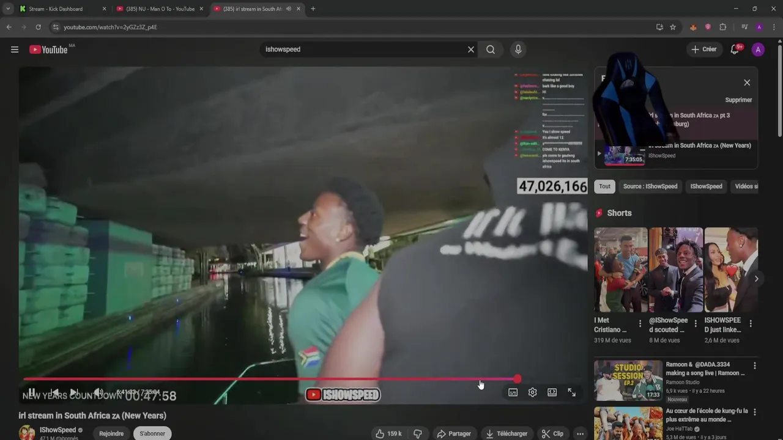This screenshot has height=440, width=783.
Task: Reload the page
Action: pyautogui.click(x=38, y=27)
